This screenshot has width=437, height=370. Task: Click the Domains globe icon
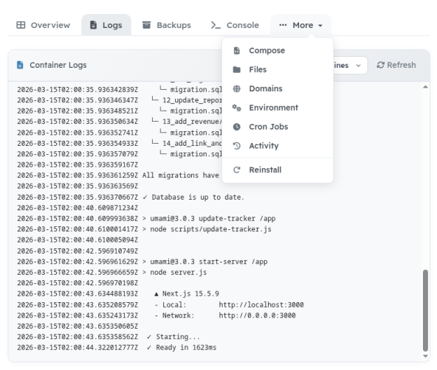click(x=237, y=88)
